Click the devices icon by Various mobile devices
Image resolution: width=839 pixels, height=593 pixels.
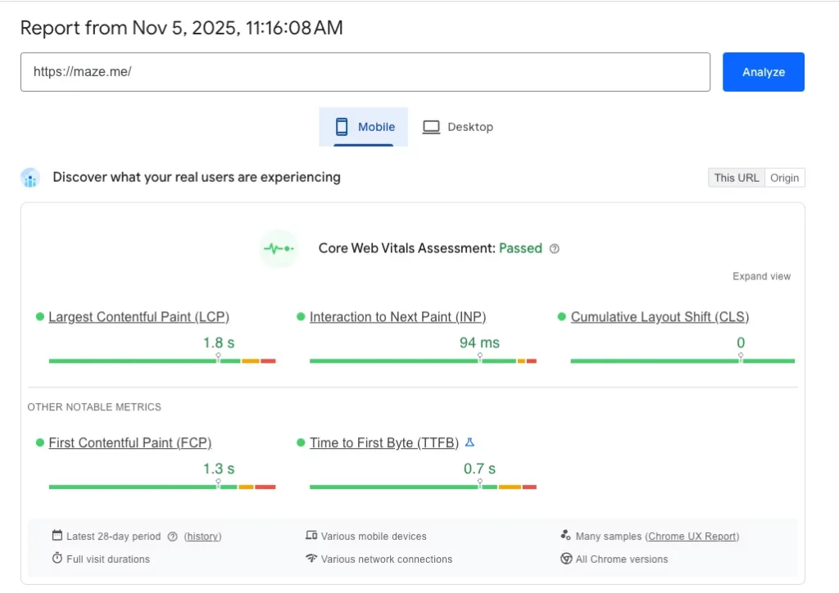[311, 536]
